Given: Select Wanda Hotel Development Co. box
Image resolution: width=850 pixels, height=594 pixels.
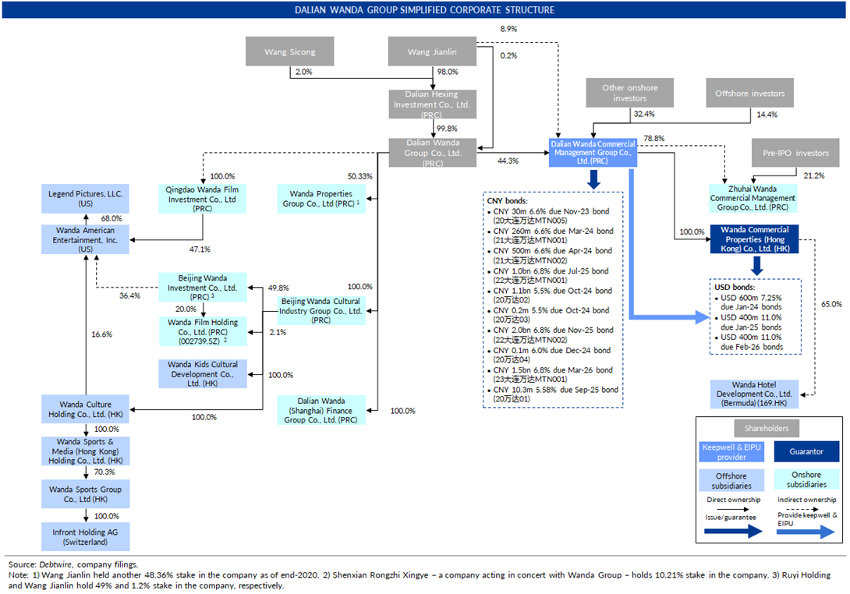Looking at the screenshot, I should [x=752, y=394].
